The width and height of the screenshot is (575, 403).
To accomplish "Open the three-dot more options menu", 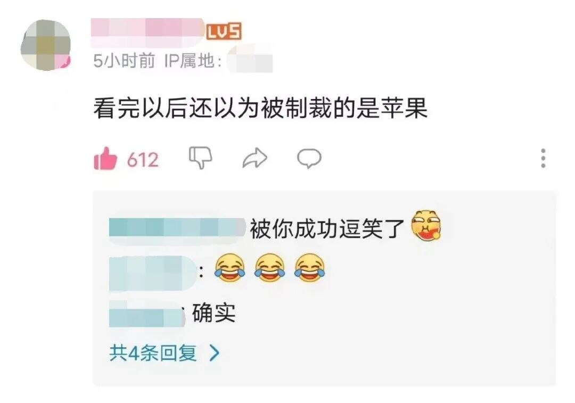I will [x=543, y=159].
